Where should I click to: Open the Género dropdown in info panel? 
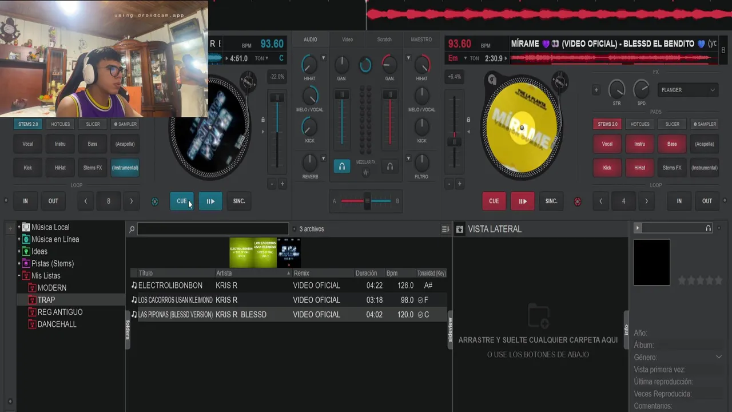(719, 357)
